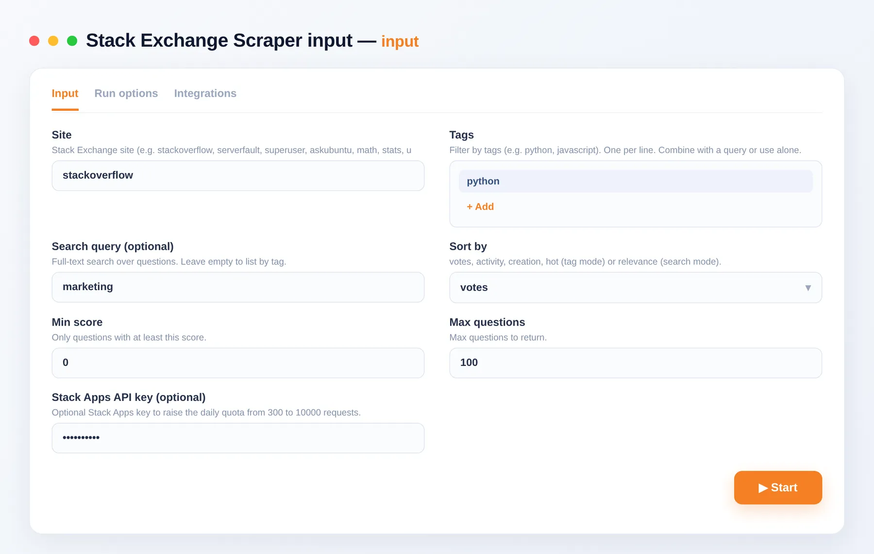The image size is (874, 554).
Task: Click the Site field containing stackoverflow
Action: tap(238, 175)
